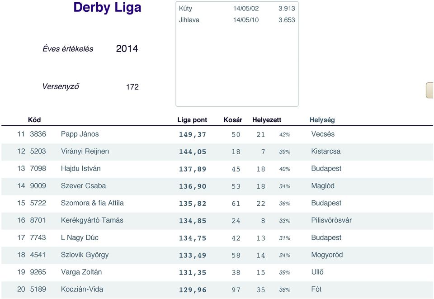This screenshot has width=434, height=299.
Task: Click the partially visible button at right edge
Action: pos(429,90)
